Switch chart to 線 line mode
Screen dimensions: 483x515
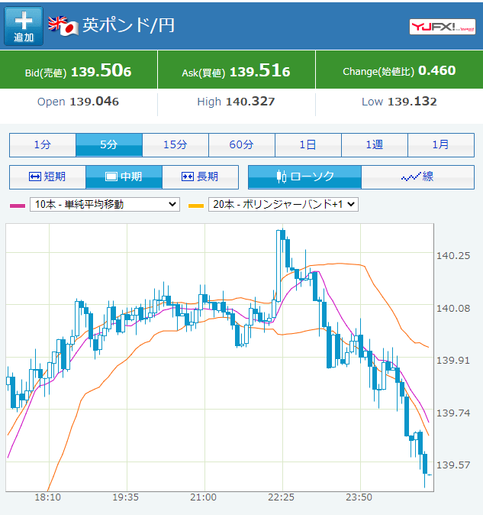(x=417, y=177)
